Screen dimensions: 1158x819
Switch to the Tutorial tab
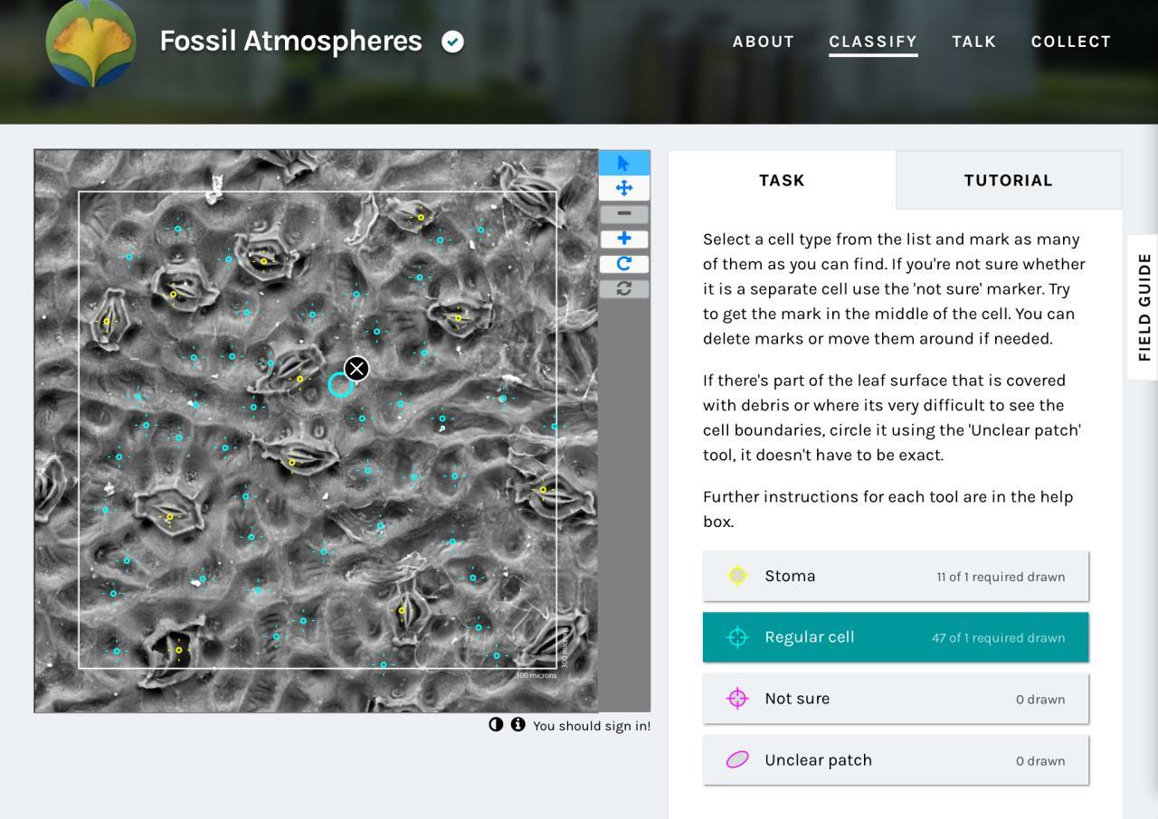[1009, 180]
